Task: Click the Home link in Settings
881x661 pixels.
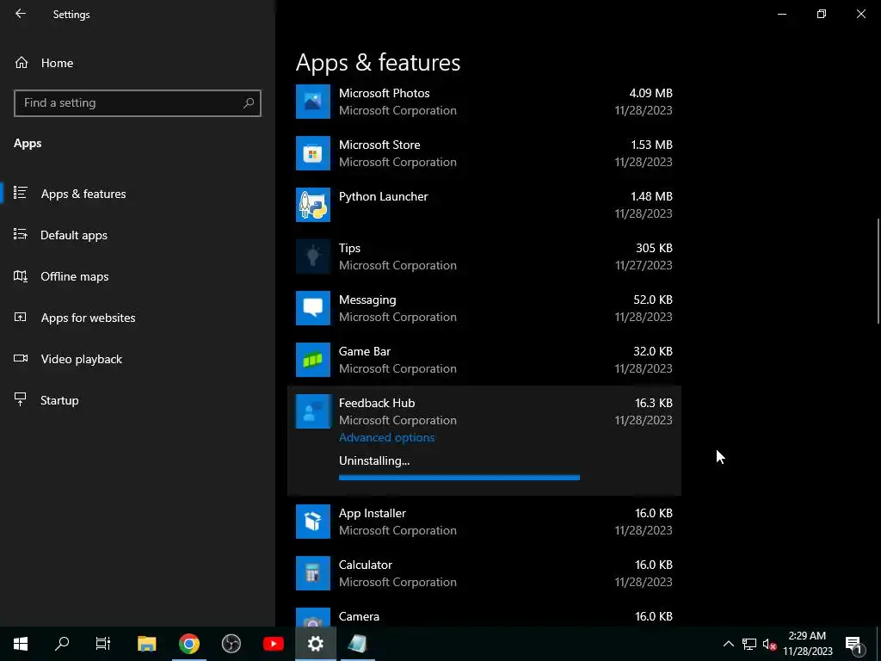Action: 57,63
